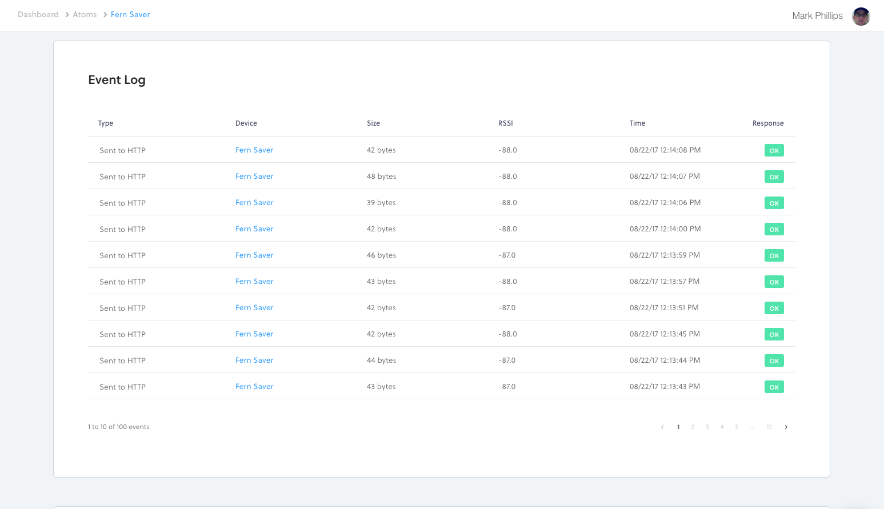Sort by the Time column header
The height and width of the screenshot is (509, 884).
pyautogui.click(x=637, y=123)
